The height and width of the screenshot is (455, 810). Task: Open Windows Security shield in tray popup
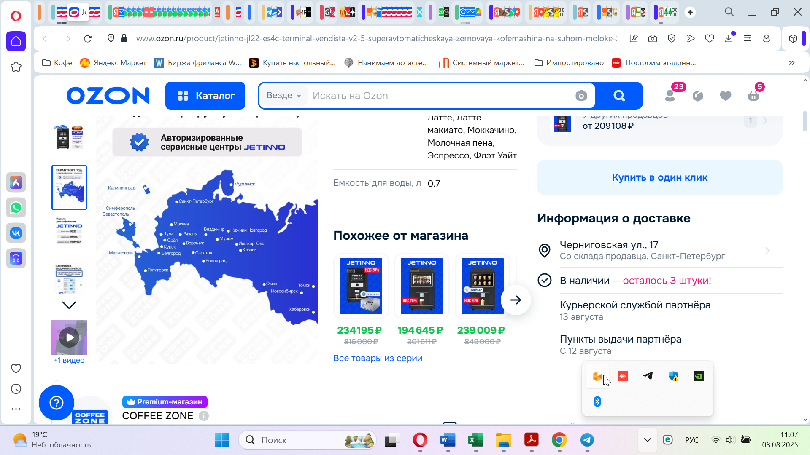tap(673, 376)
